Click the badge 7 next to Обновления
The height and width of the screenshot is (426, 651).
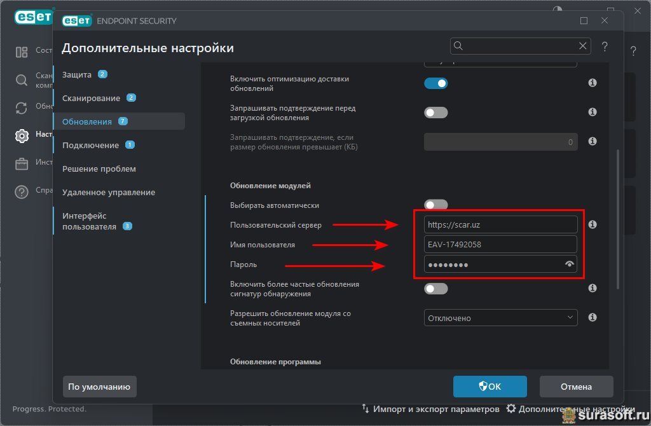point(123,121)
